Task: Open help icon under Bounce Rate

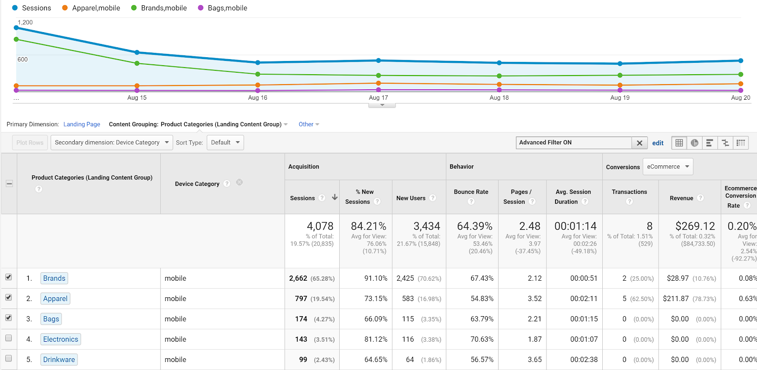Action: coord(471,201)
